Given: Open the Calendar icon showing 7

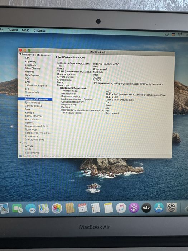Looking at the screenshot, I should 83,208.
